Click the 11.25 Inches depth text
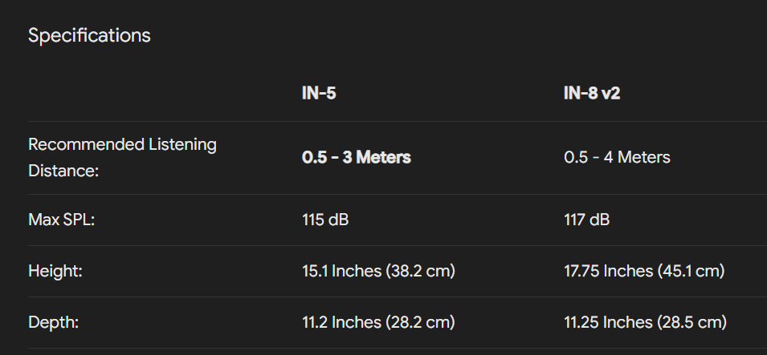This screenshot has height=355, width=767. tap(608, 322)
